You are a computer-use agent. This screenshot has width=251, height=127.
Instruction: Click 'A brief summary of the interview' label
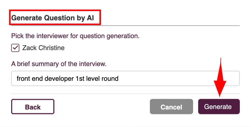[x=59, y=64]
